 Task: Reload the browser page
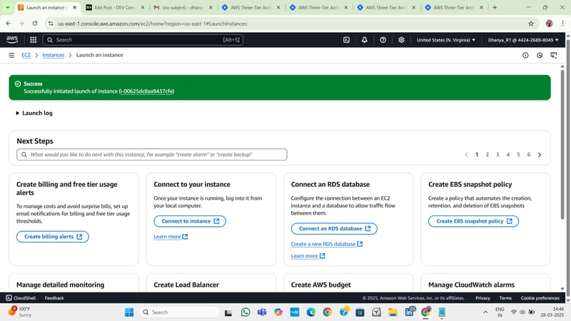[35, 24]
